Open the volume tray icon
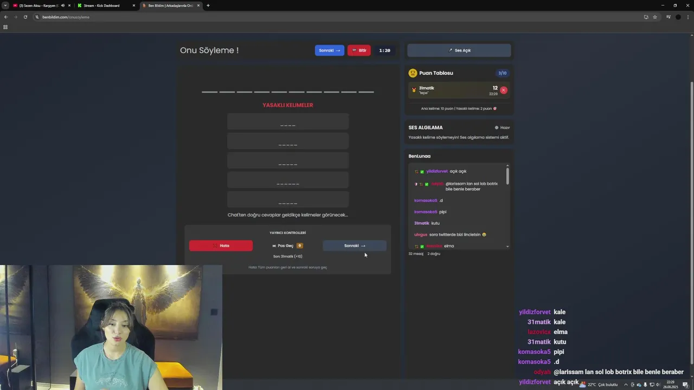Screen dimensions: 694x390 [x=657, y=385]
